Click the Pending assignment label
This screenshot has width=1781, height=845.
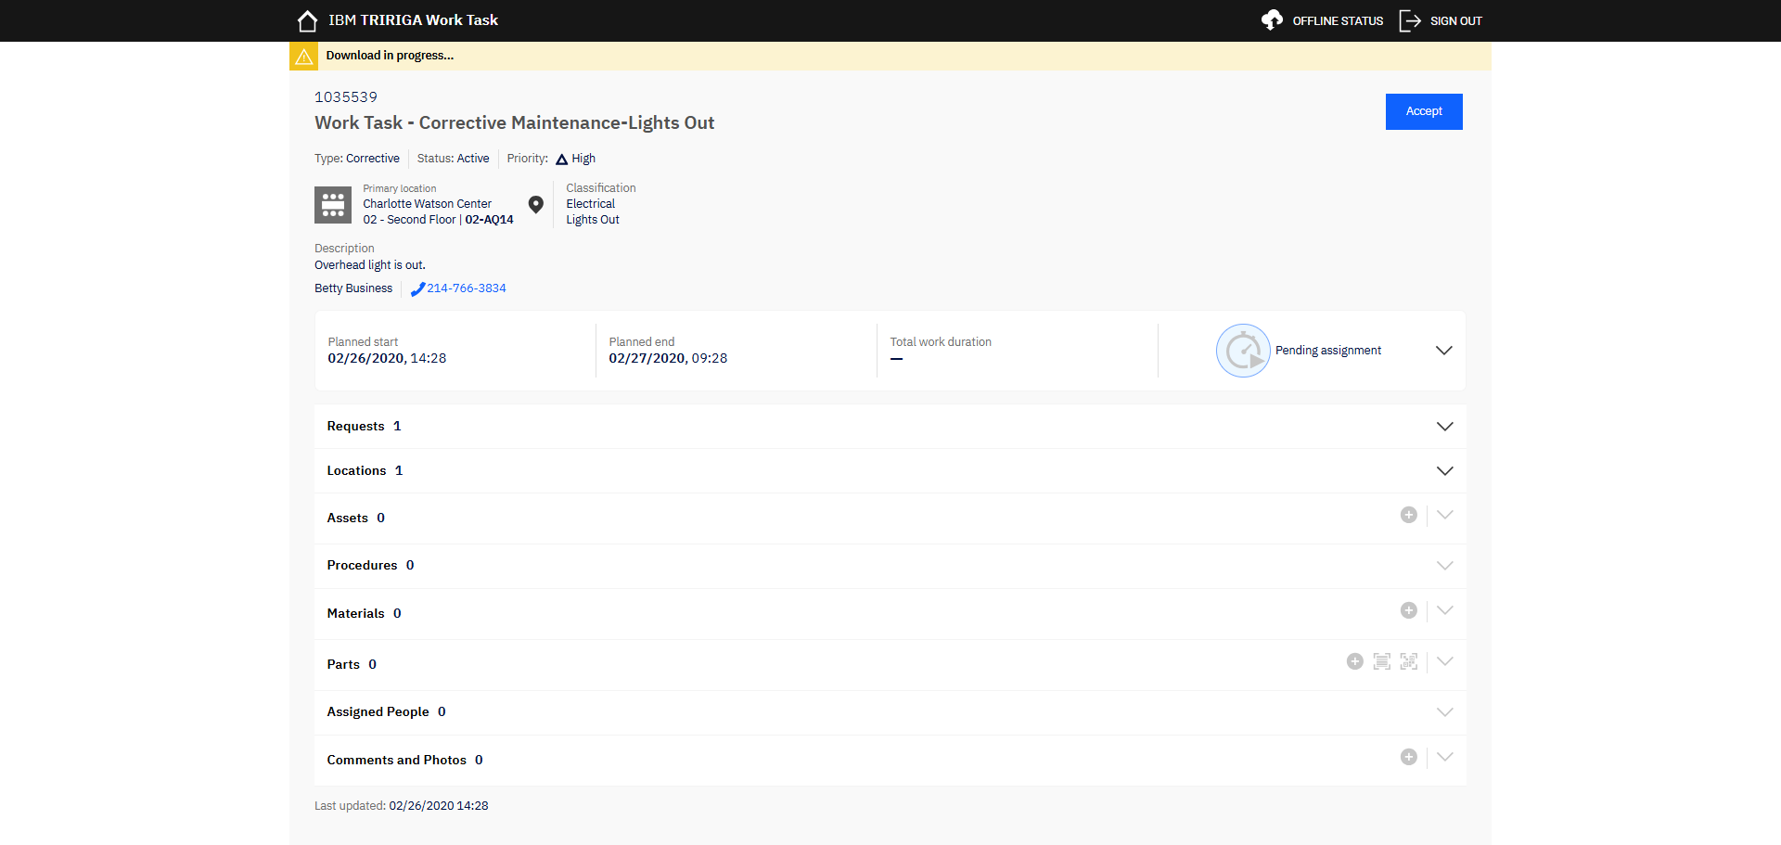(x=1328, y=351)
